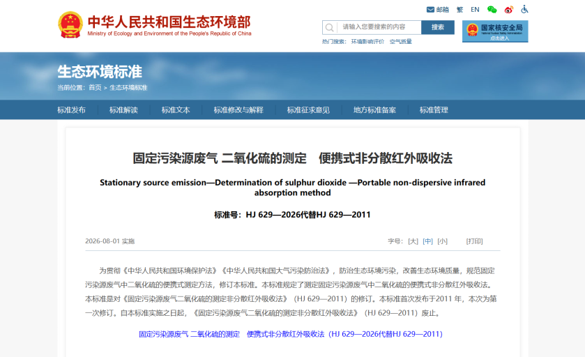Click the Chinese article title heading
585x357 pixels.
[292, 158]
